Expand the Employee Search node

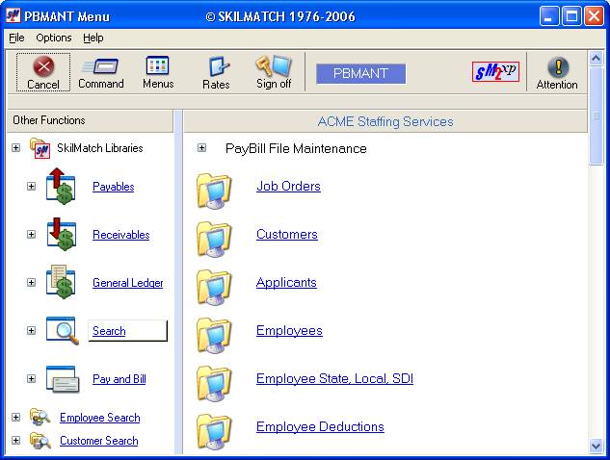click(x=16, y=418)
